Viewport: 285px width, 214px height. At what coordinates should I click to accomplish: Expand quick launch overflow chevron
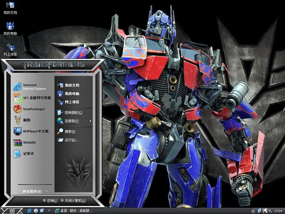49,210
